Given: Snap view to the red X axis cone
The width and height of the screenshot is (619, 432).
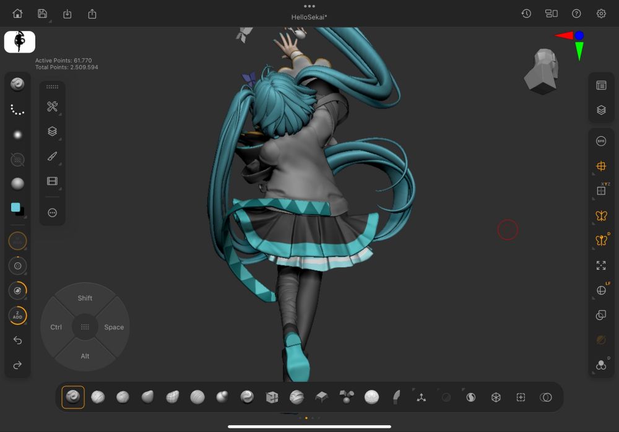Looking at the screenshot, I should click(564, 35).
